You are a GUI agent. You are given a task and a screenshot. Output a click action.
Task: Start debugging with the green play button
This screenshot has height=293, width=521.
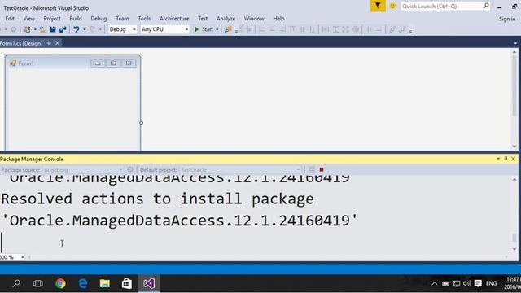pos(196,29)
